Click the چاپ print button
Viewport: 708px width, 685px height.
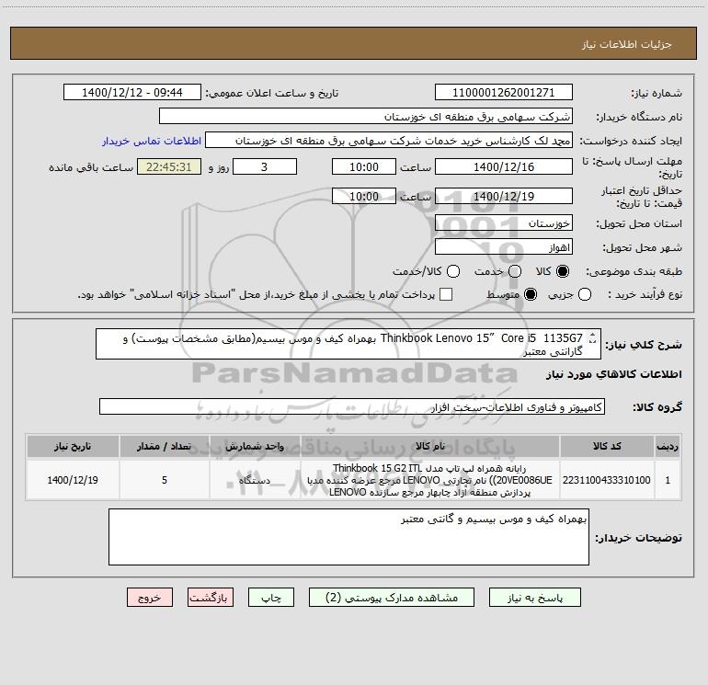pyautogui.click(x=271, y=598)
